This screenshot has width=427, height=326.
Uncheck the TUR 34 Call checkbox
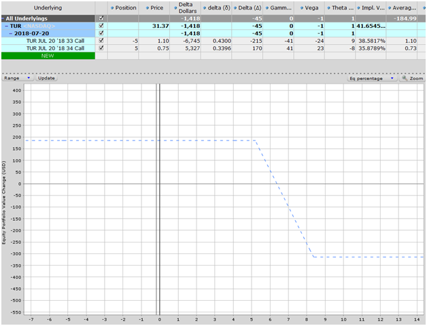click(x=101, y=48)
